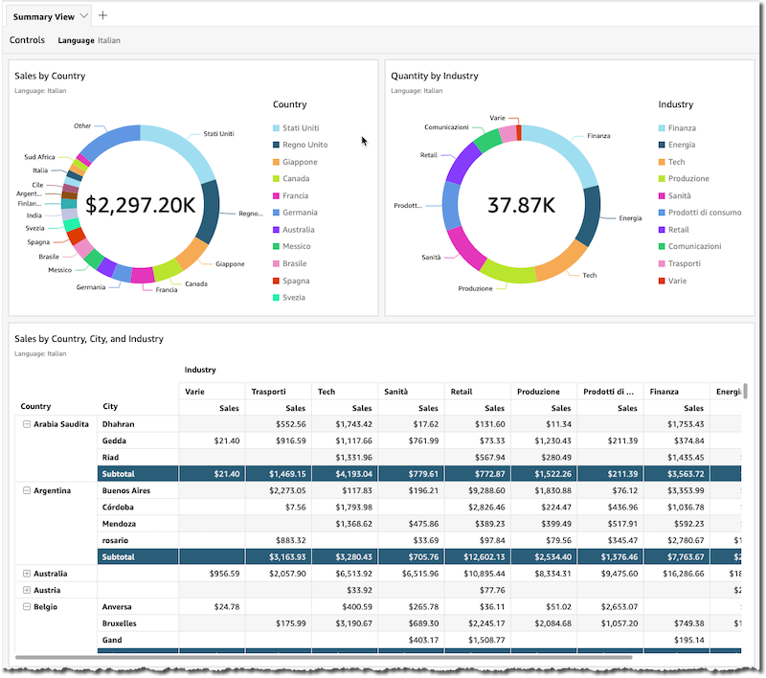Select the Summary View tab
The image size is (766, 678).
pyautogui.click(x=44, y=16)
